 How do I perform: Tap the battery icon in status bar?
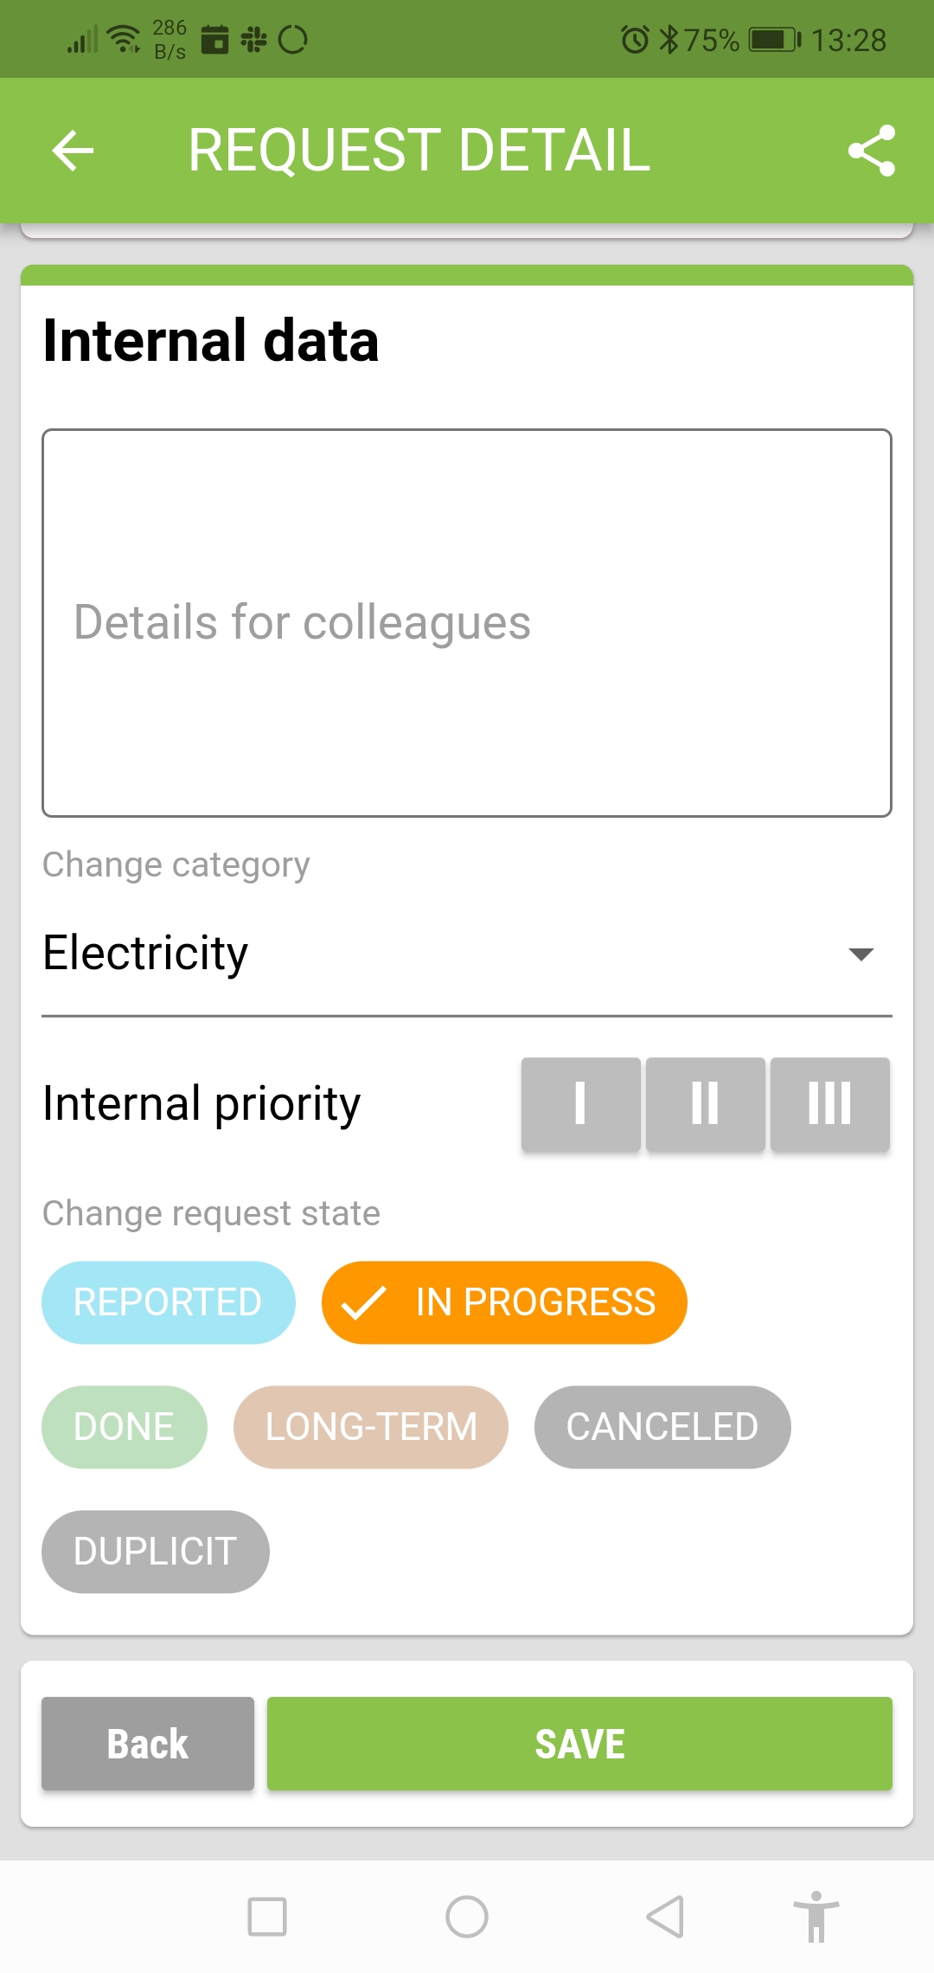pyautogui.click(x=774, y=40)
